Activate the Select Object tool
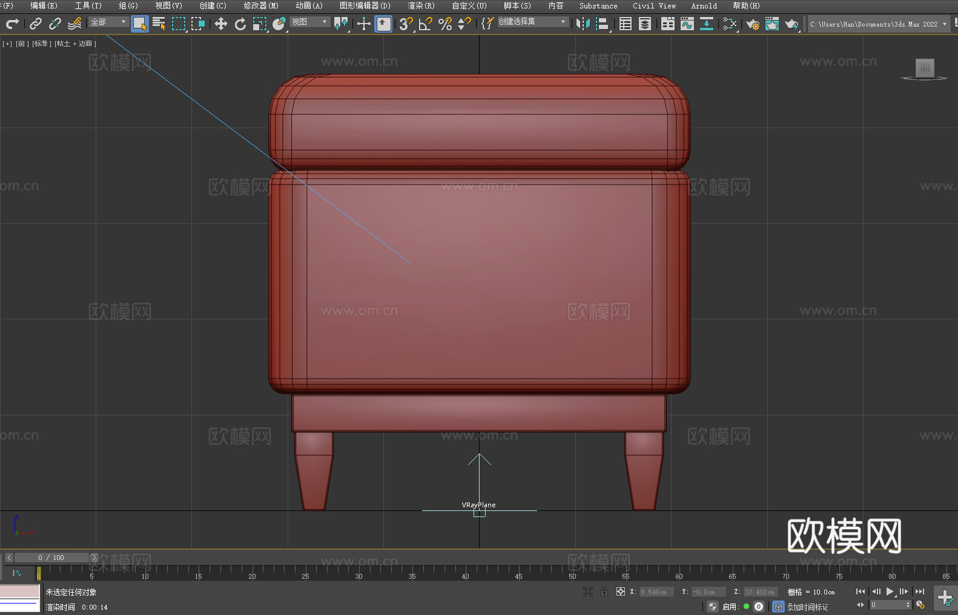This screenshot has width=958, height=615. [x=140, y=24]
